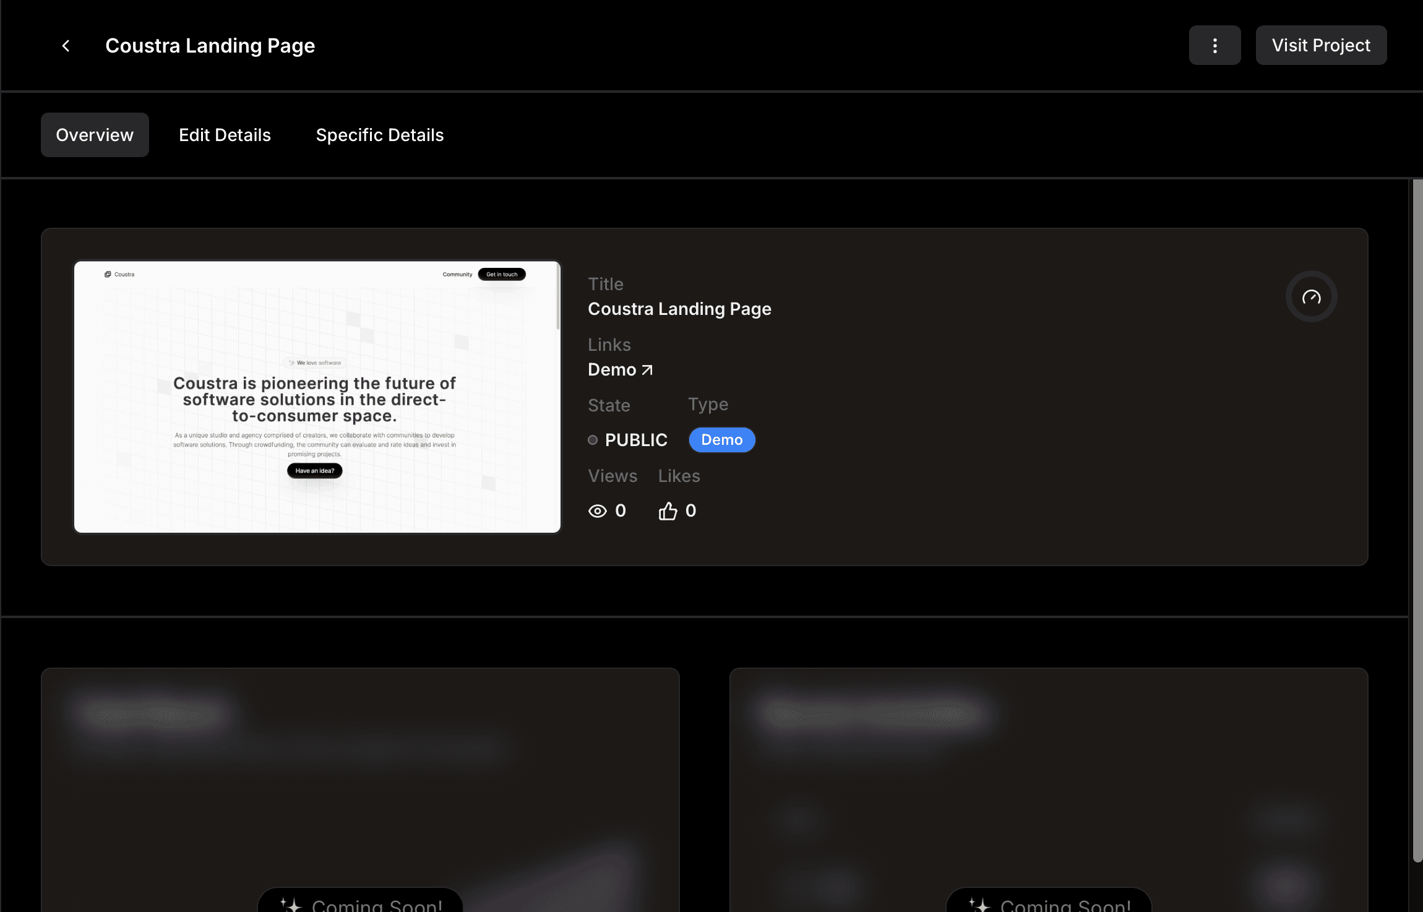Click the Views count value

(x=621, y=510)
